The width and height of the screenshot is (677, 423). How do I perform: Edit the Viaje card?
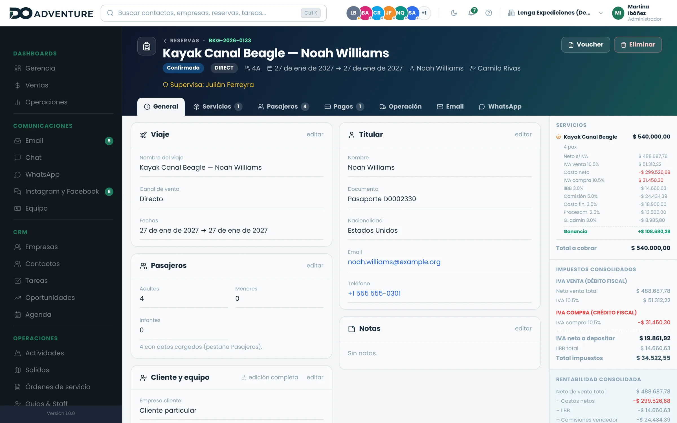tap(315, 135)
